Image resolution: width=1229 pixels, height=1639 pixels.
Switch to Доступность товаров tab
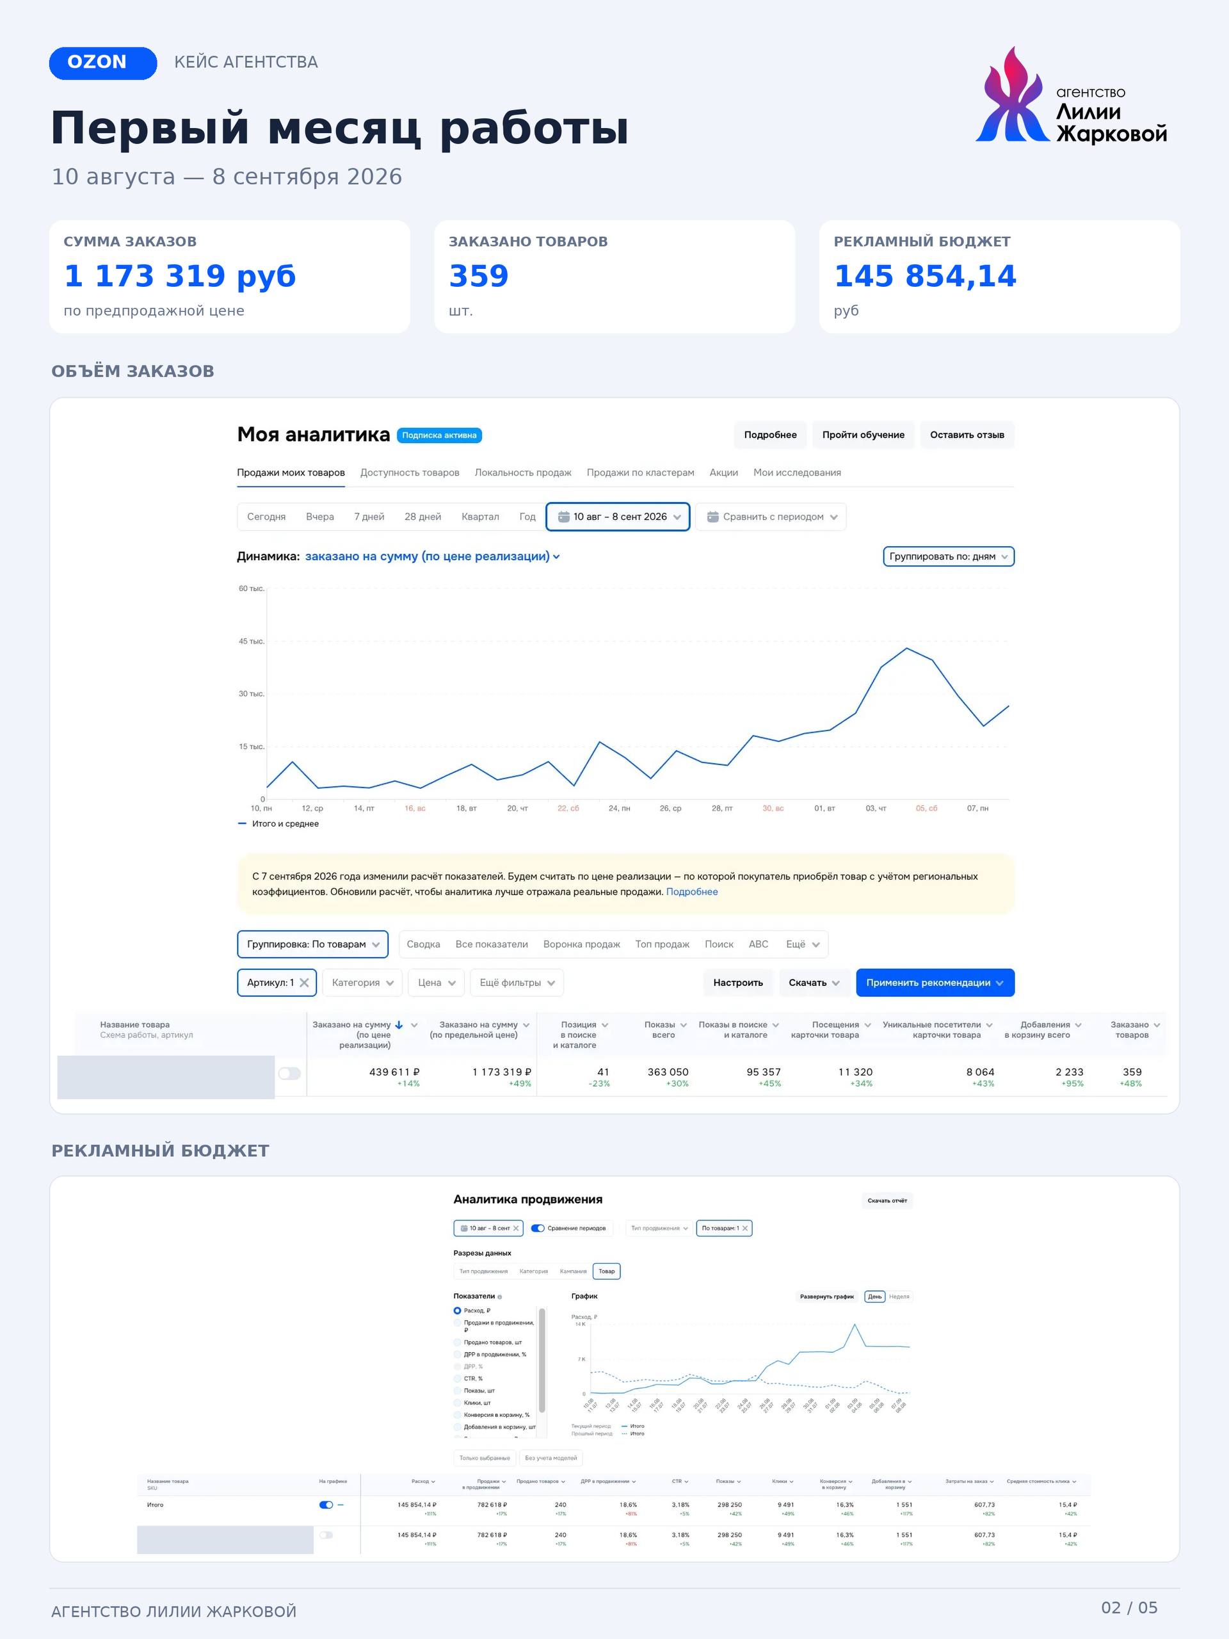(410, 472)
